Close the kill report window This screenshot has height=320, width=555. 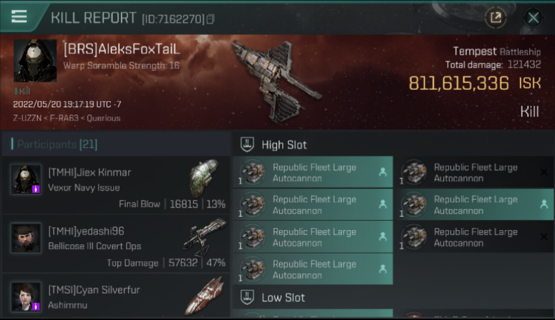click(x=533, y=17)
